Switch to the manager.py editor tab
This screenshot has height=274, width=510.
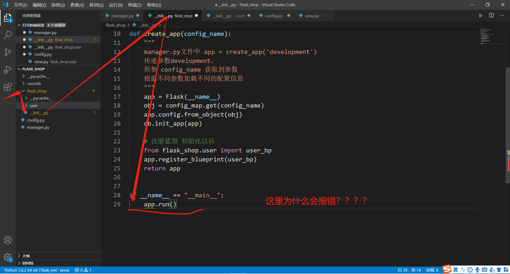[122, 16]
